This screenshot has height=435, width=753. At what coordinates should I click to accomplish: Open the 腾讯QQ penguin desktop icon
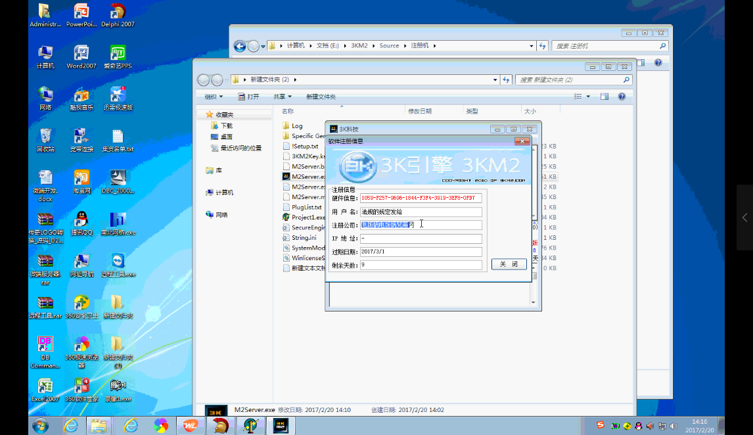pyautogui.click(x=81, y=219)
